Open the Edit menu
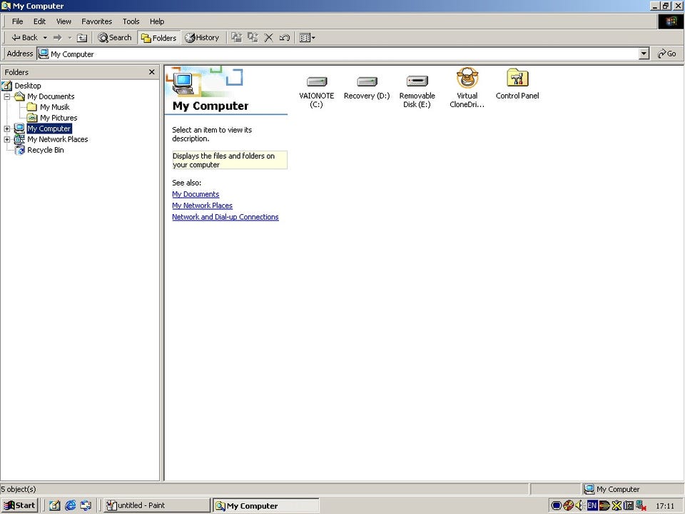685x514 pixels. pos(39,21)
